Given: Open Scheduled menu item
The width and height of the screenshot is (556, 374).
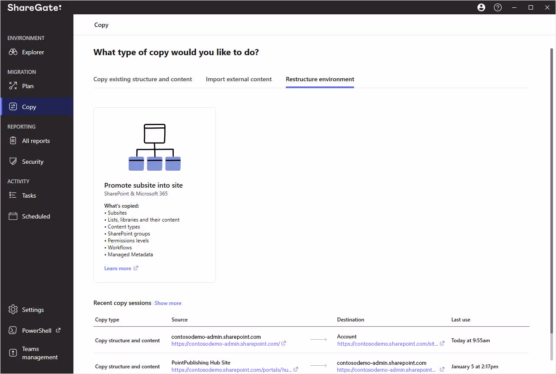Looking at the screenshot, I should coord(37,216).
